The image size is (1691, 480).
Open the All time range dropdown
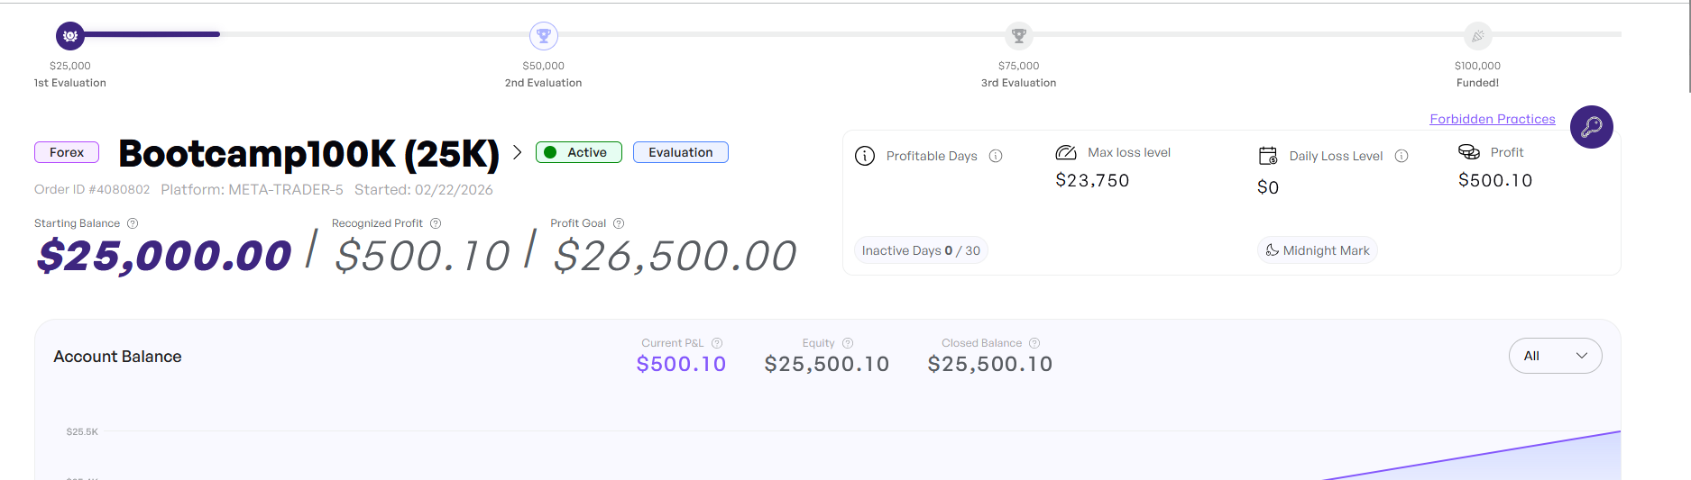[1555, 356]
